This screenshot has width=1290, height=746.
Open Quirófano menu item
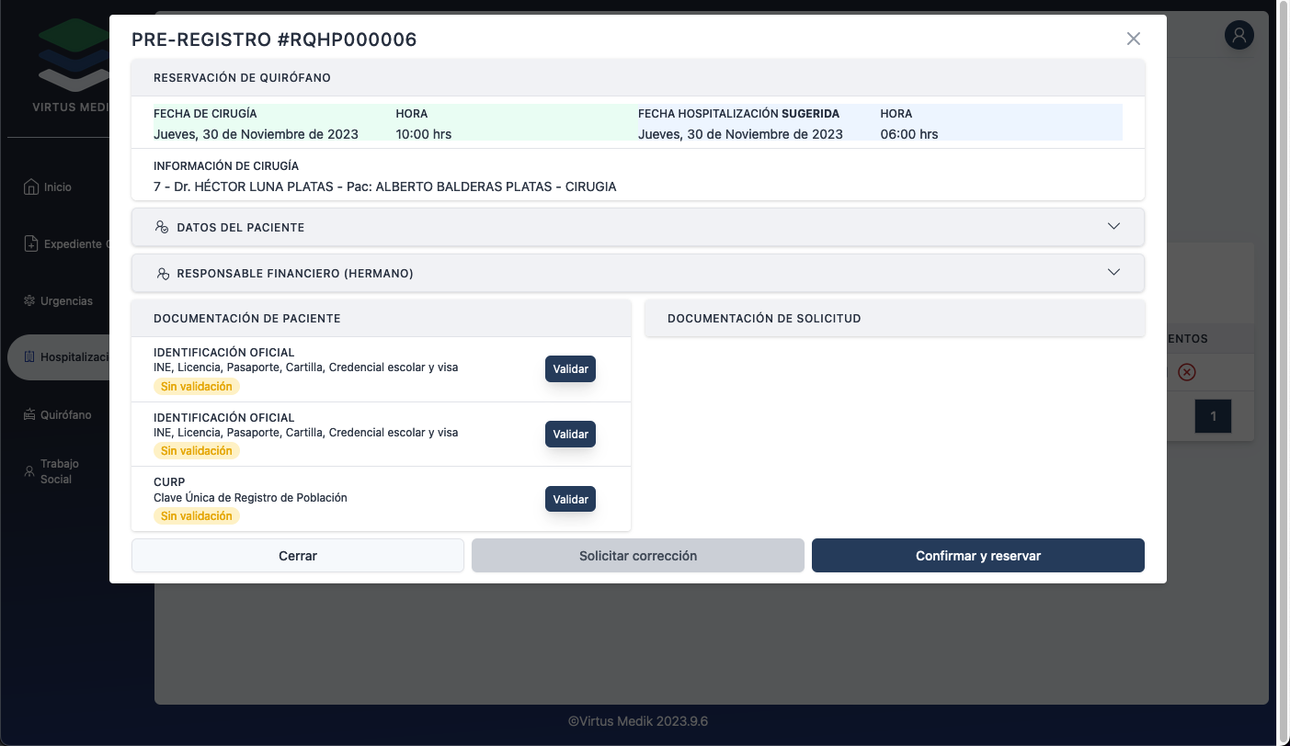[65, 415]
